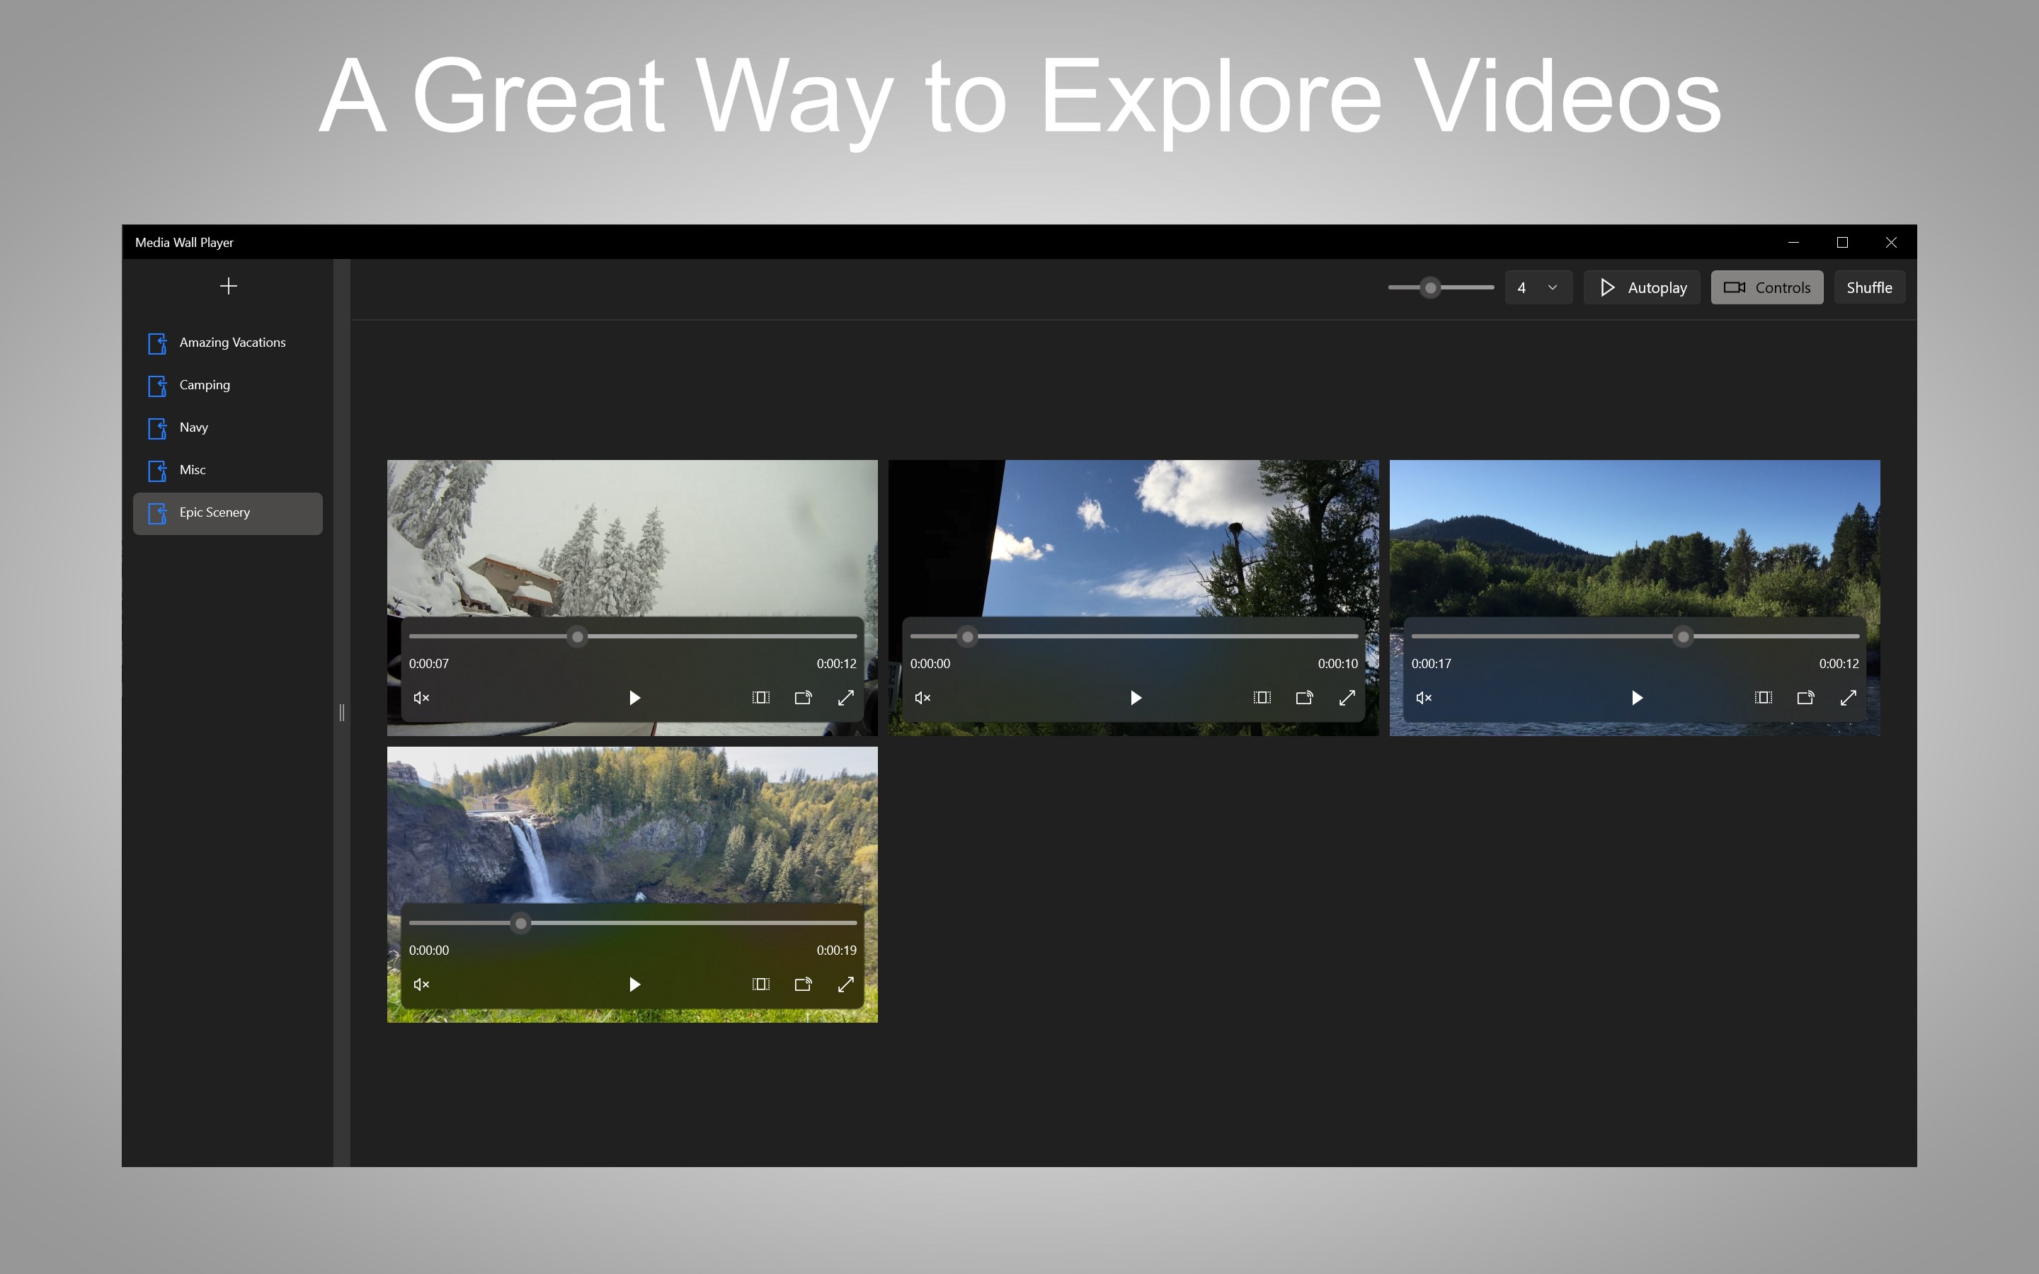Open the columns count dropdown showing 4
This screenshot has width=2039, height=1274.
(x=1538, y=287)
